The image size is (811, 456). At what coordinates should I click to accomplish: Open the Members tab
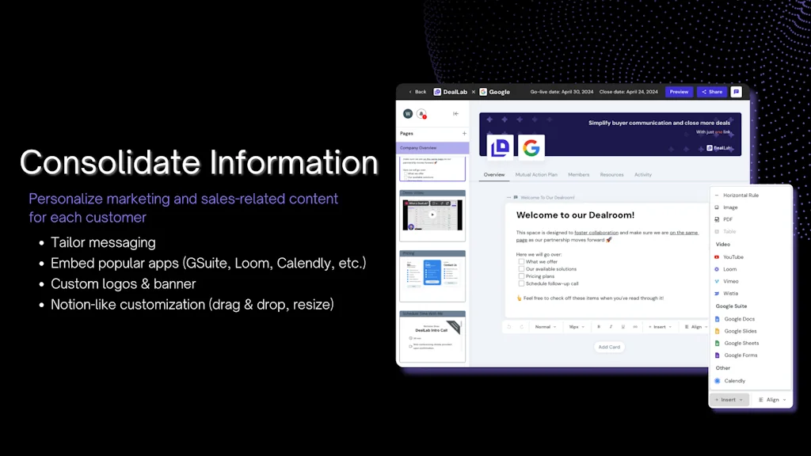pos(579,174)
